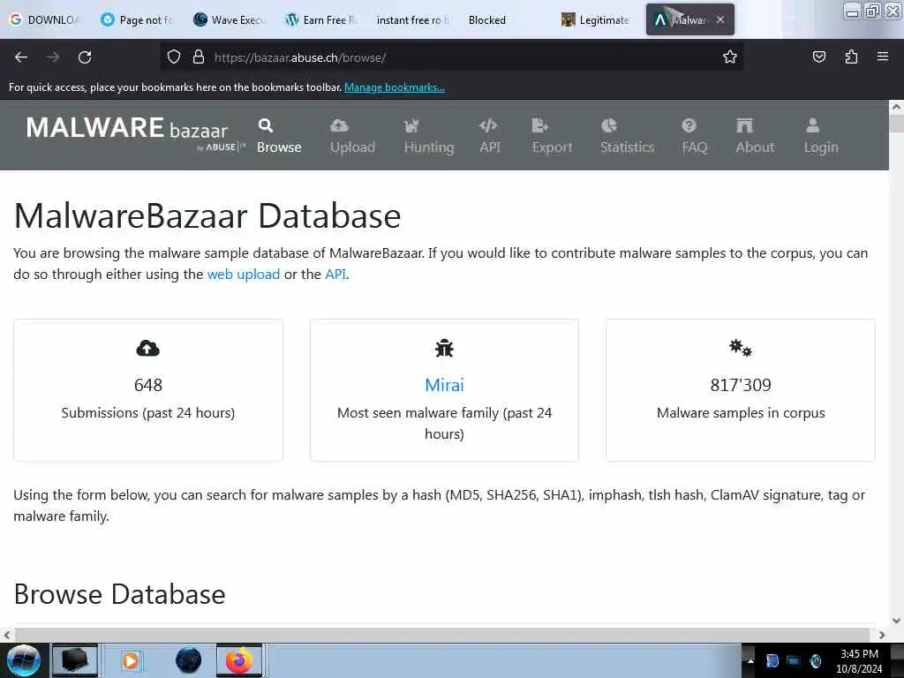Click the Browse nav label
This screenshot has width=904, height=678.
pos(279,147)
